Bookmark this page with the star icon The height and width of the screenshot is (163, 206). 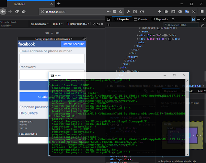121,11
